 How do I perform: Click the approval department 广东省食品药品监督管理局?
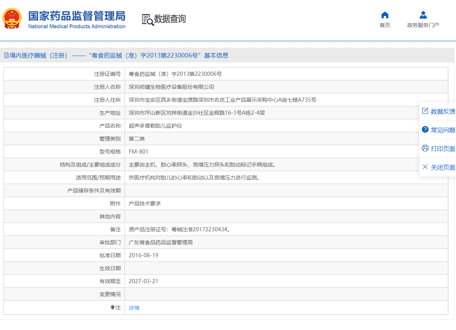(x=160, y=242)
